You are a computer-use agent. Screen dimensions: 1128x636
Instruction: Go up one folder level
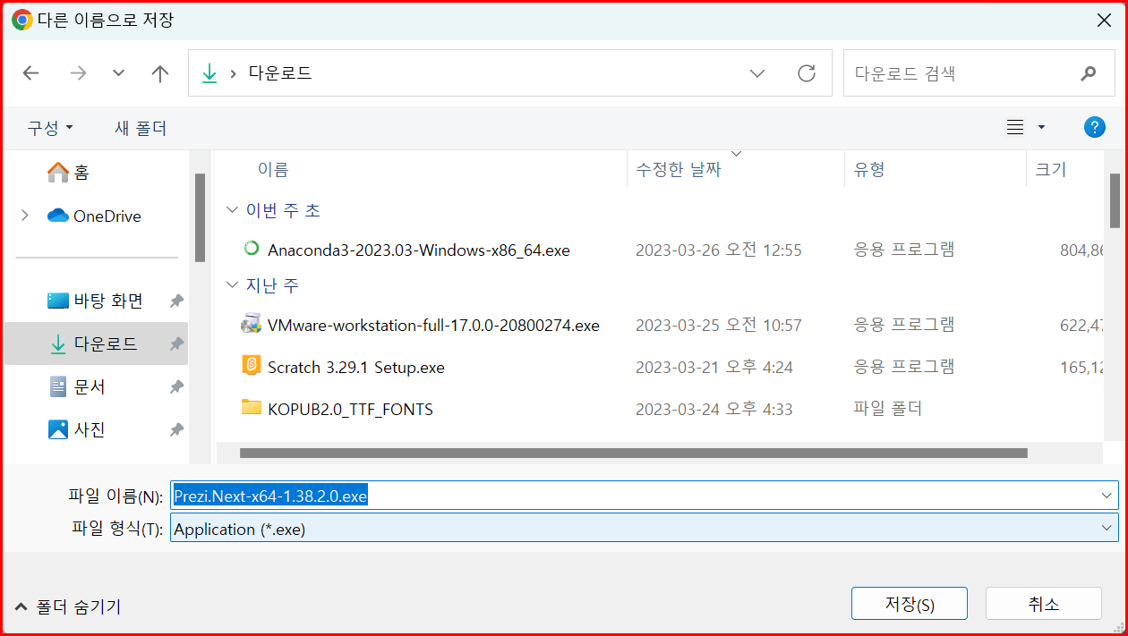(x=160, y=73)
